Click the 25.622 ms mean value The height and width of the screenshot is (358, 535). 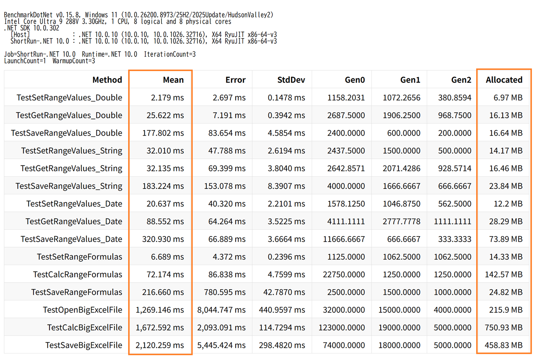pyautogui.click(x=165, y=115)
